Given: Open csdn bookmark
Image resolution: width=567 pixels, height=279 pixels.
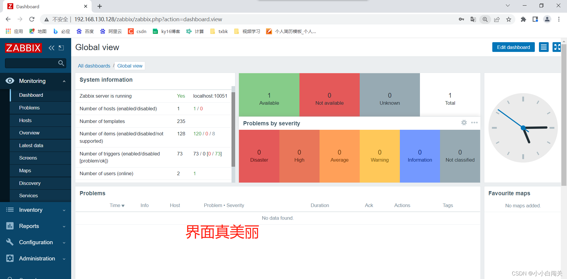Looking at the screenshot, I should click(x=137, y=31).
